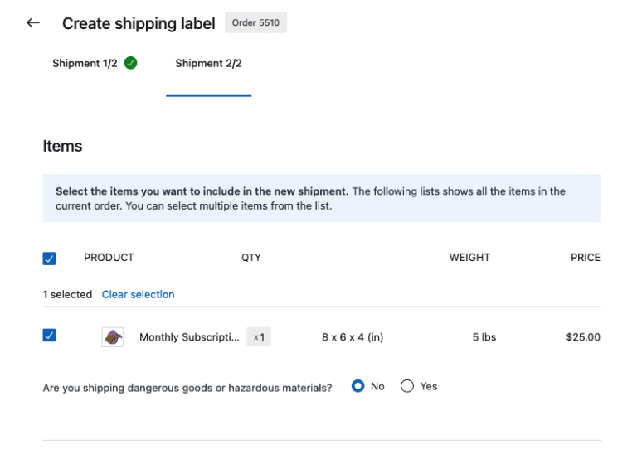Click the QTY column header
Image resolution: width=637 pixels, height=464 pixels.
251,258
